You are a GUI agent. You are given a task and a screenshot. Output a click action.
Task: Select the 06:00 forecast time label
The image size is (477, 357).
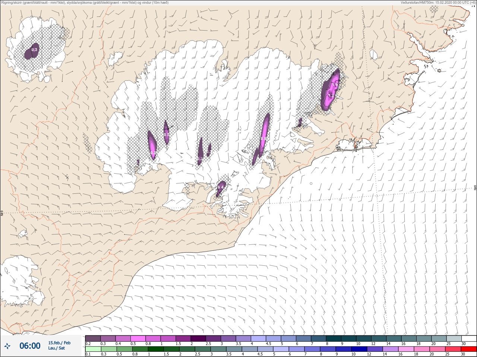(30, 346)
